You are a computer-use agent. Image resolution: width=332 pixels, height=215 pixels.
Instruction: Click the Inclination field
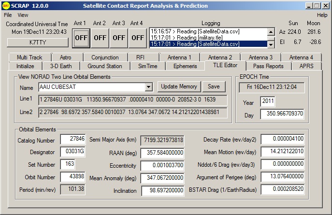pyautogui.click(x=162, y=191)
